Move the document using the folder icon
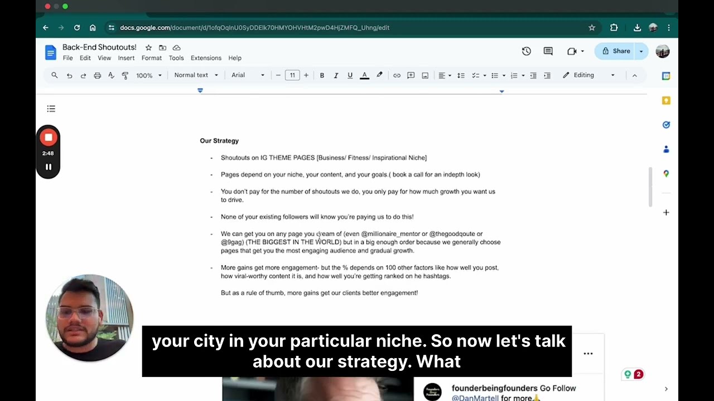Image resolution: width=714 pixels, height=401 pixels. click(162, 48)
